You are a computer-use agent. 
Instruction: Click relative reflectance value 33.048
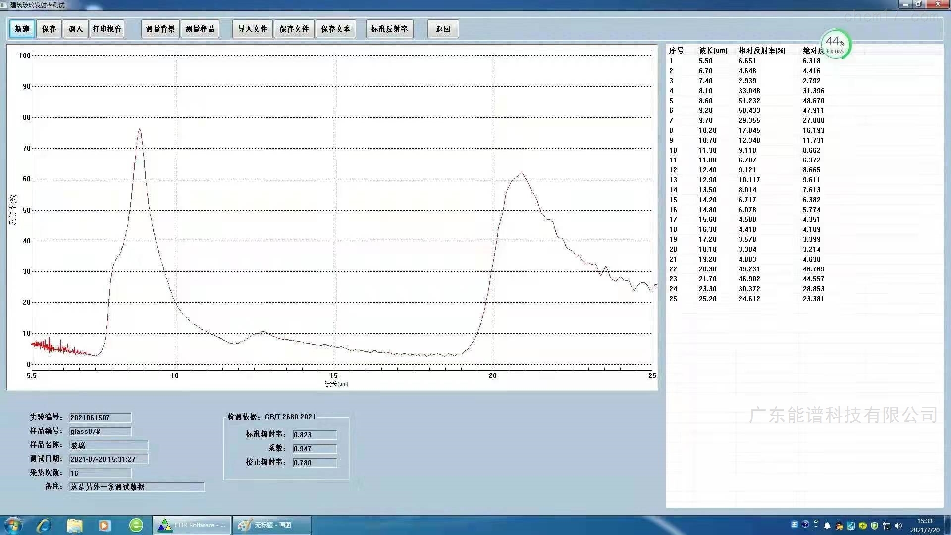749,91
